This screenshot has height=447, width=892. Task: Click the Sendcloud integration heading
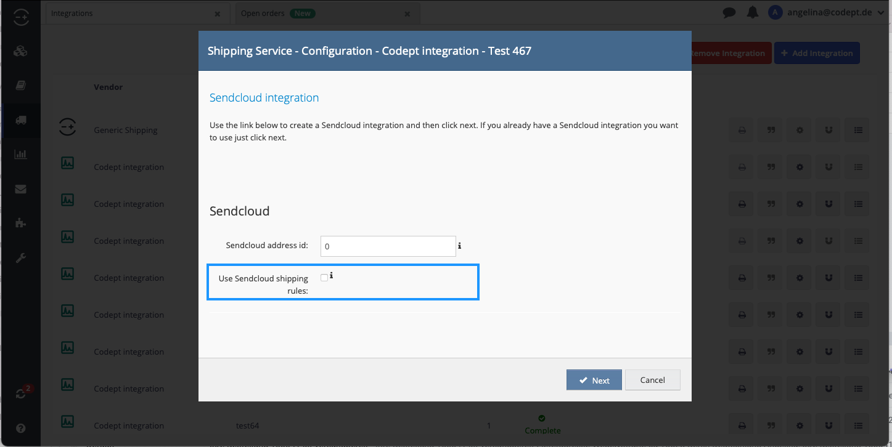[264, 97]
